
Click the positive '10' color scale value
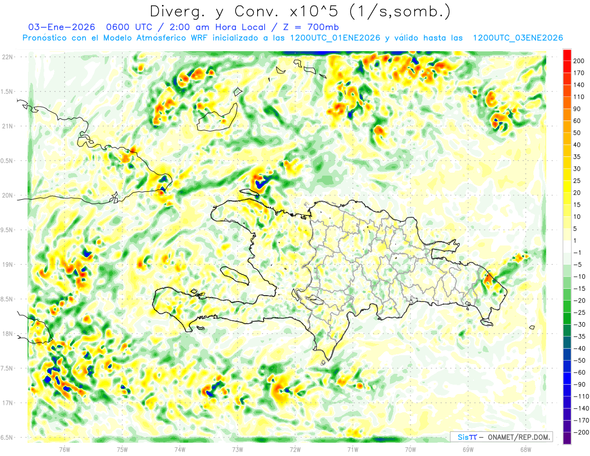point(578,217)
